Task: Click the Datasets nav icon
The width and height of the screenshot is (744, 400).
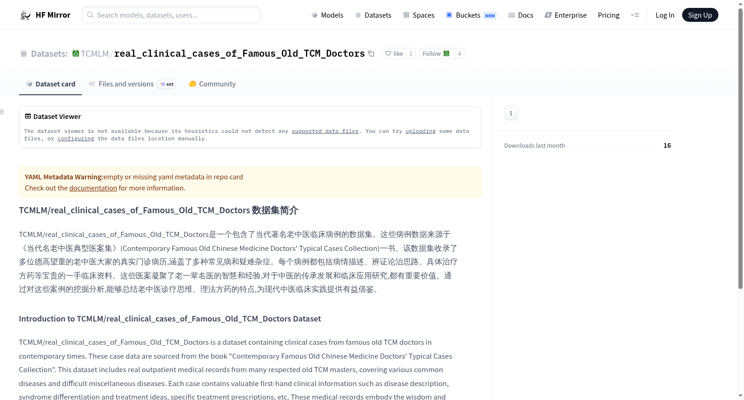Action: [x=358, y=15]
